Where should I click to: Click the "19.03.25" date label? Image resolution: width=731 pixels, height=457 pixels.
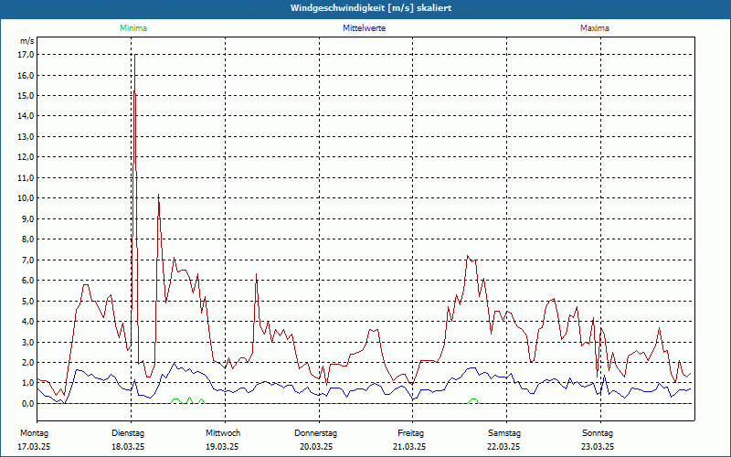click(222, 447)
